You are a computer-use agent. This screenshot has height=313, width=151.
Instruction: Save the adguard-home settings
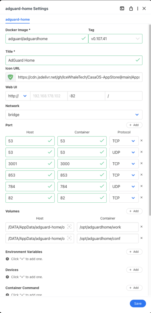click(x=138, y=304)
